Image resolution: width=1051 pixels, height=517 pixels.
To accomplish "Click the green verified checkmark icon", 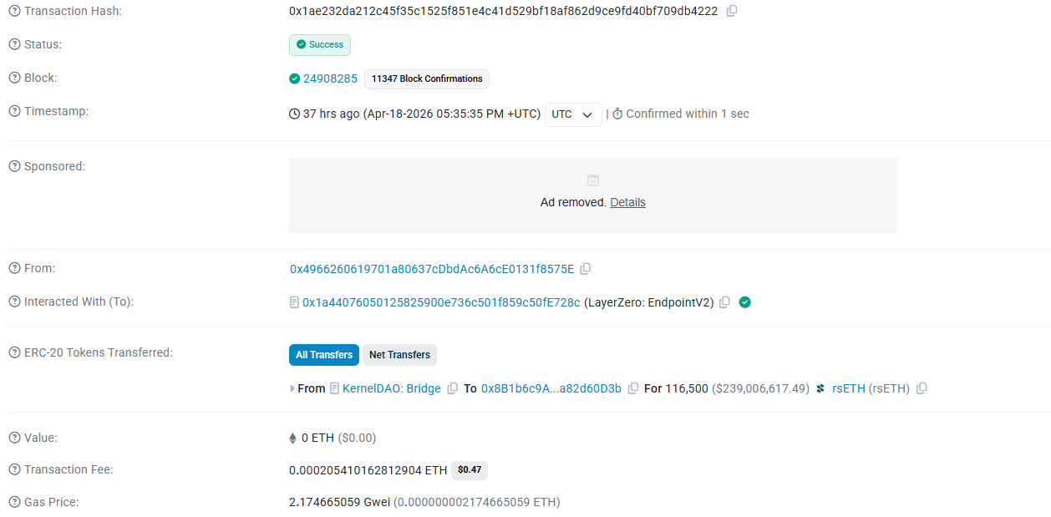I will pos(745,302).
